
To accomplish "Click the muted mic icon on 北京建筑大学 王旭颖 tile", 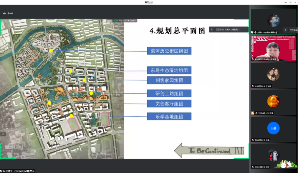I will (253, 86).
